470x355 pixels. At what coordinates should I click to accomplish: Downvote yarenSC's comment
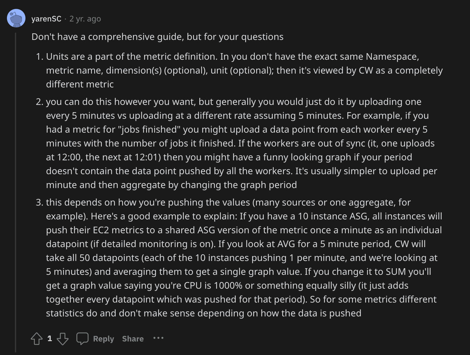62,339
